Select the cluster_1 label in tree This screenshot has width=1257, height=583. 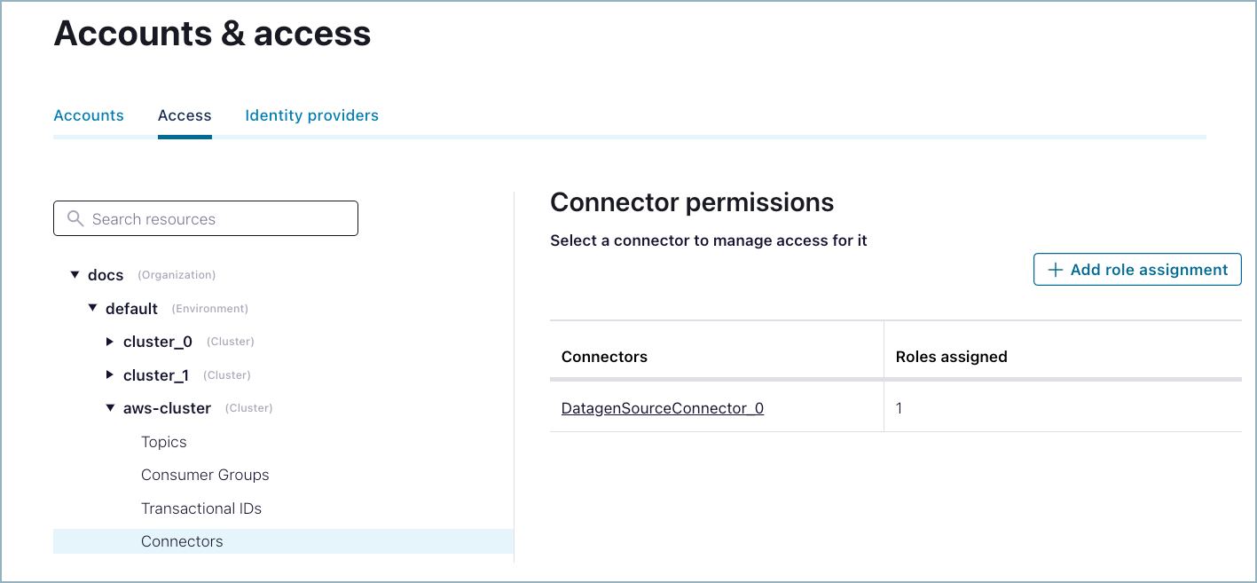click(x=156, y=375)
